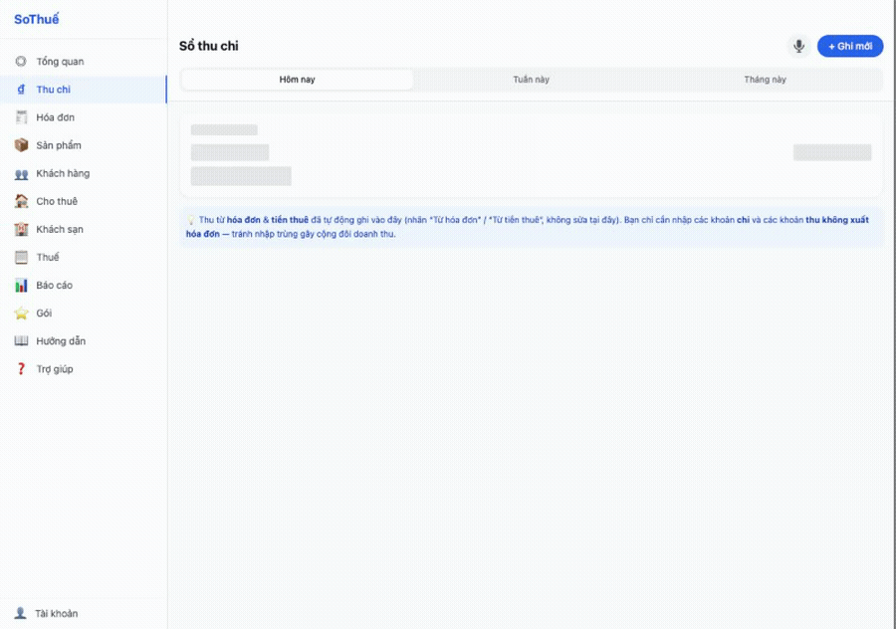Viewport: 896px width, 629px height.
Task: Open the Sản phẩm box icon
Action: tap(21, 145)
